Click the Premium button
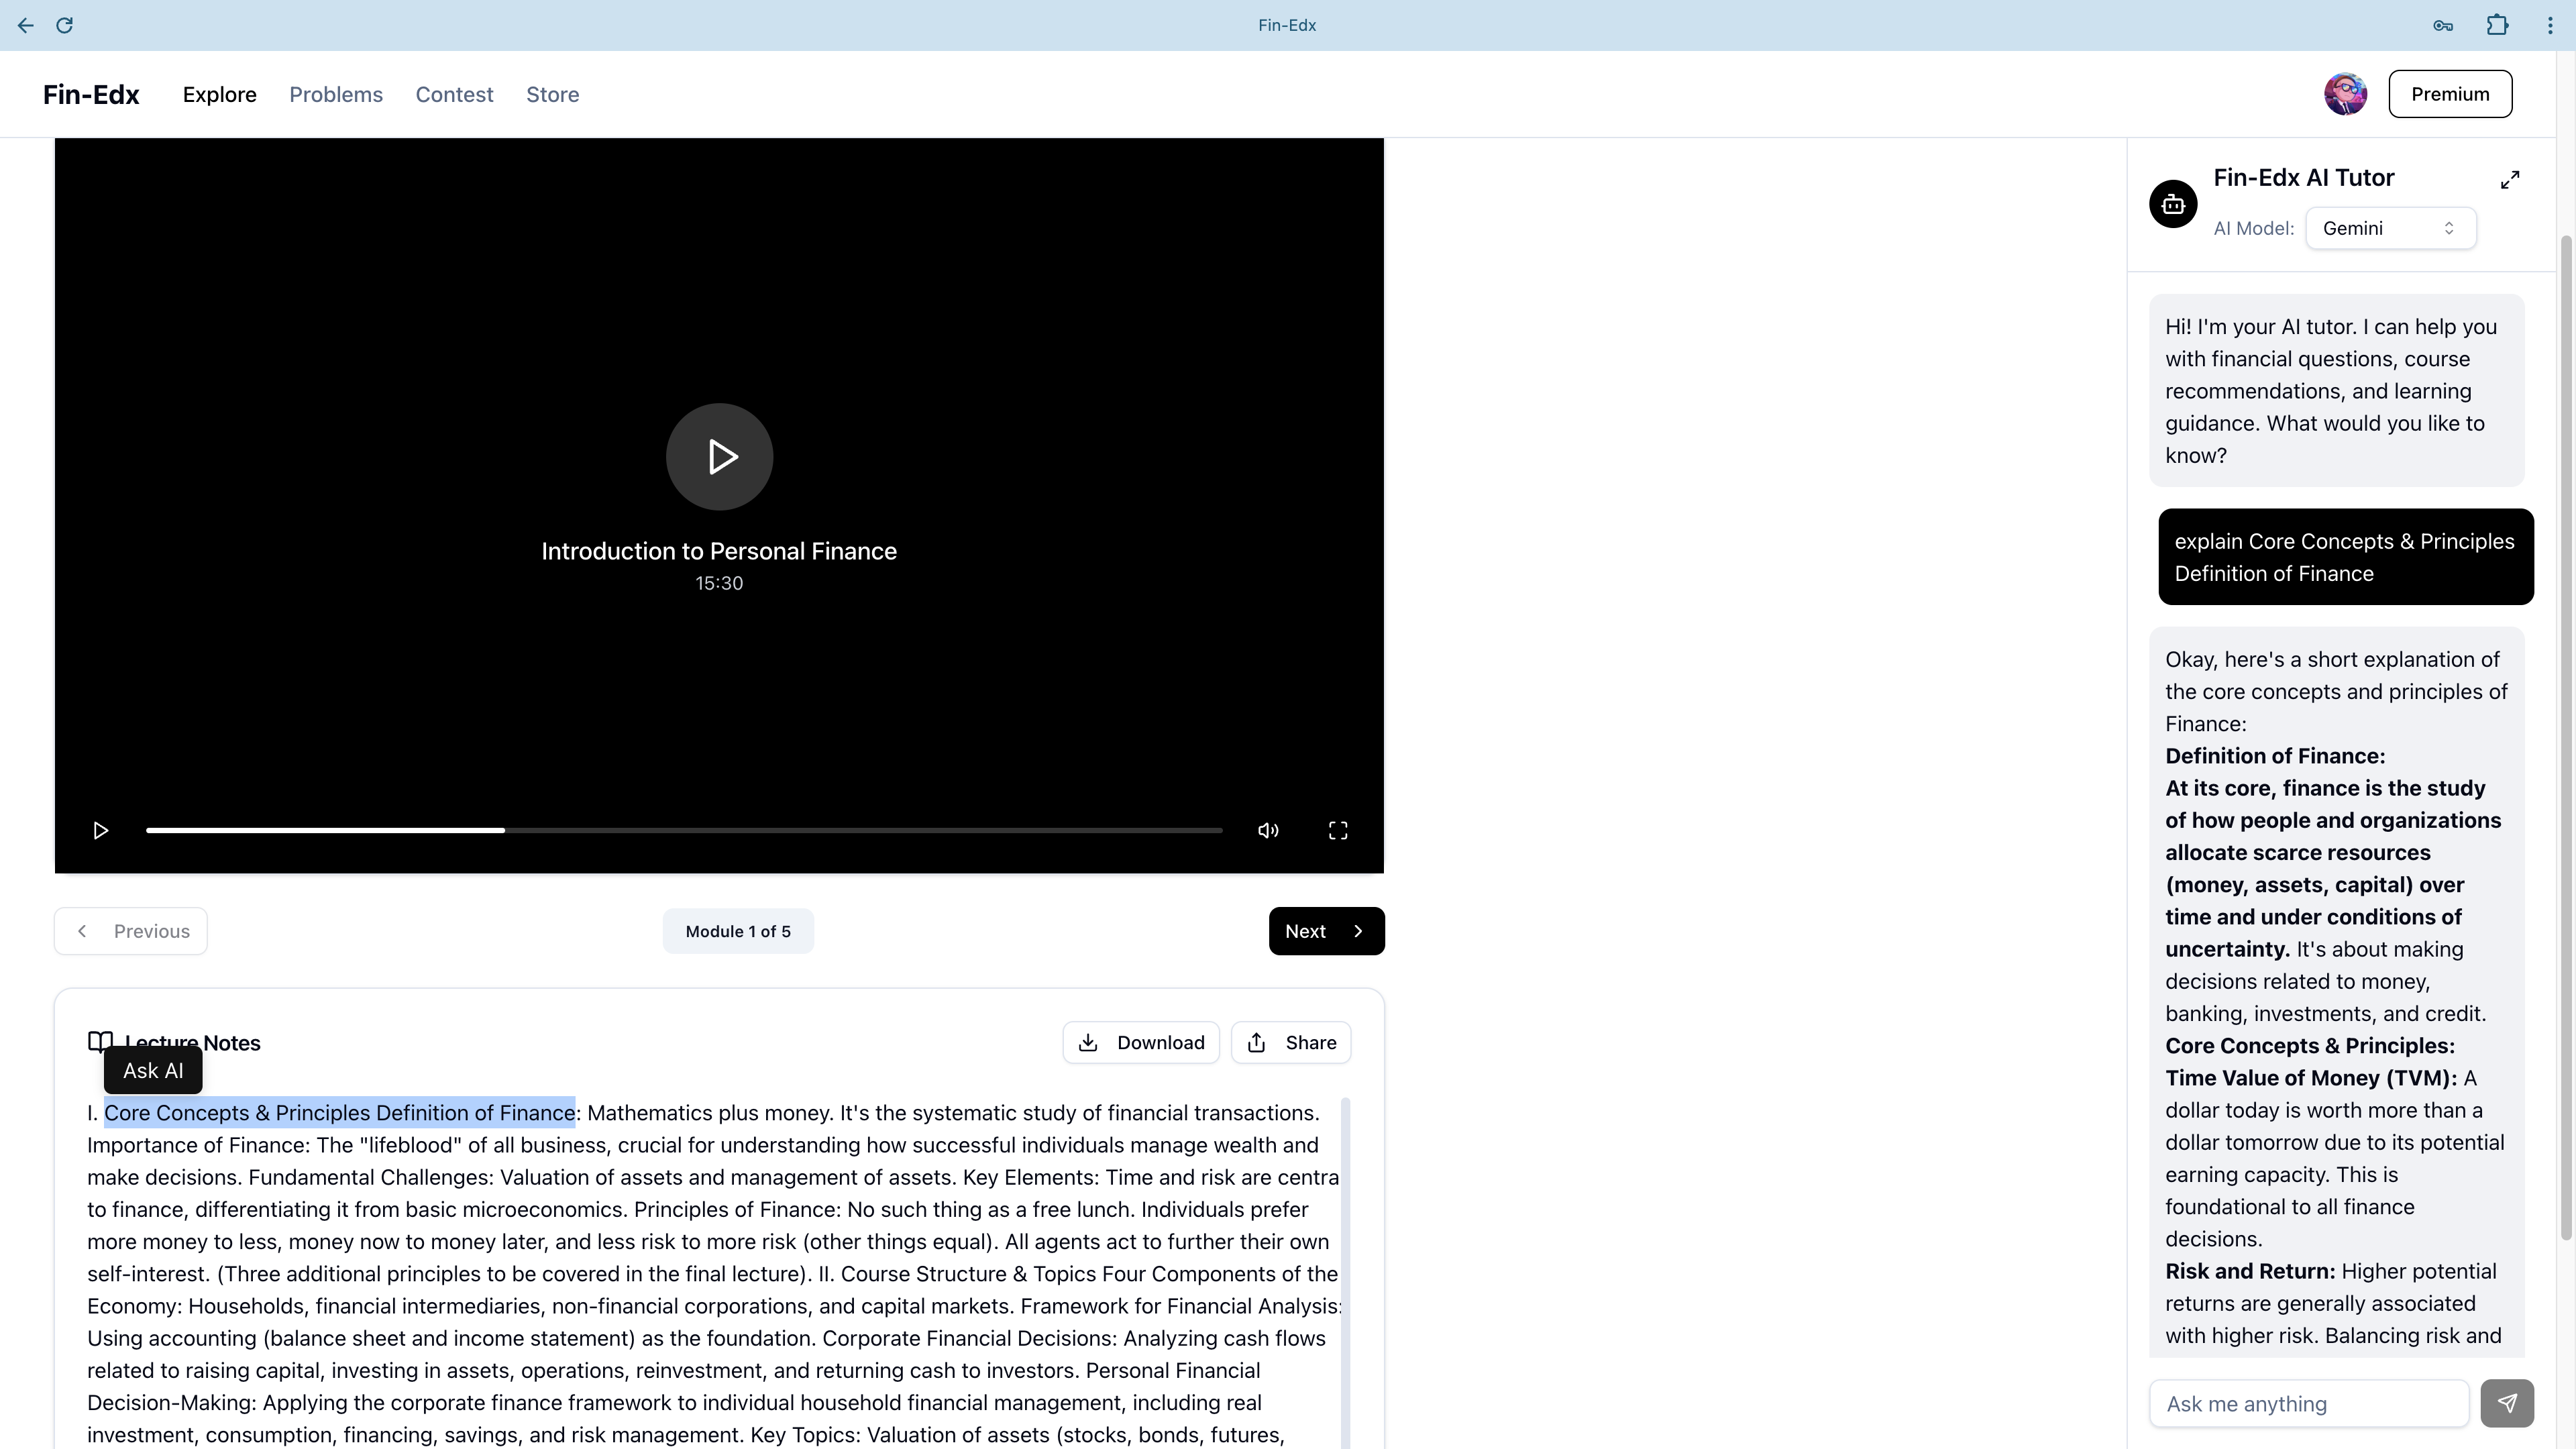This screenshot has width=2576, height=1449. [x=2450, y=94]
